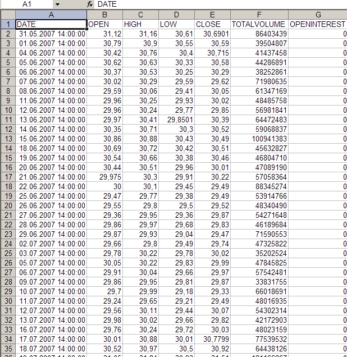Screen dimensions: 347x357
Task: Select column B header
Action: [x=104, y=14]
